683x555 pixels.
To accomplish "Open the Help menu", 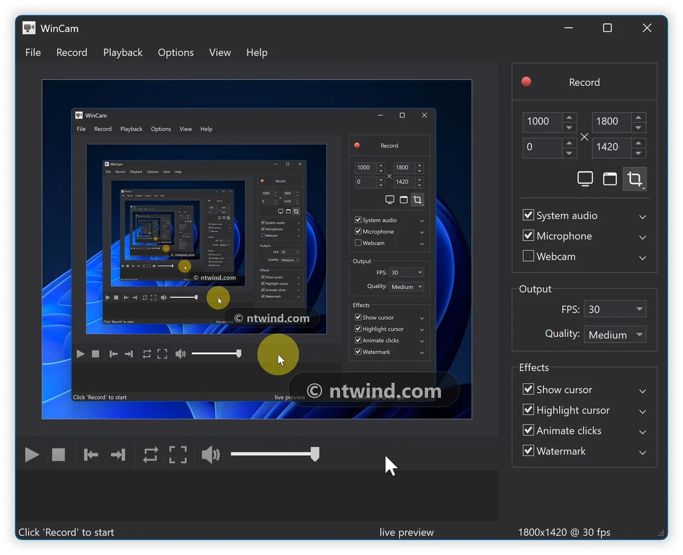I will [257, 52].
